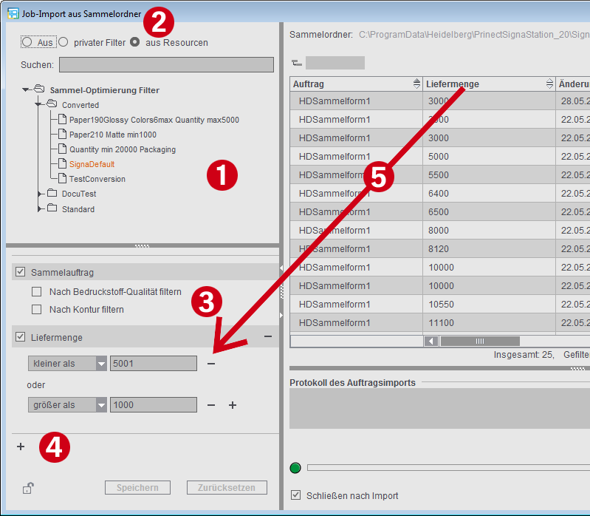The width and height of the screenshot is (590, 516).
Task: Enable Nach Kontur filtern
Action: coord(36,309)
